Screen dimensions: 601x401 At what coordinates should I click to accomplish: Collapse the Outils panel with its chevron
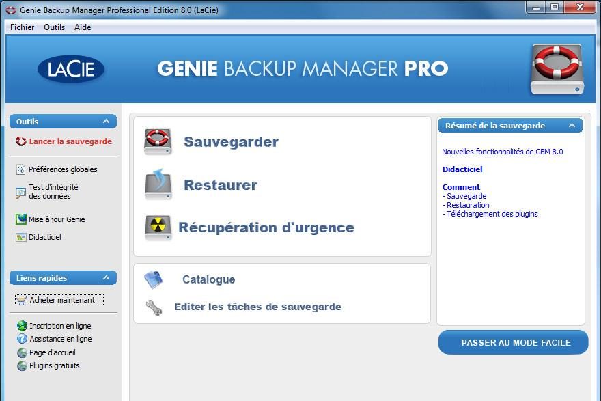pyautogui.click(x=106, y=122)
